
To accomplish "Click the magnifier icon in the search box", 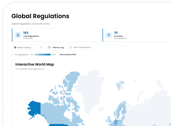I will [x=71, y=47].
